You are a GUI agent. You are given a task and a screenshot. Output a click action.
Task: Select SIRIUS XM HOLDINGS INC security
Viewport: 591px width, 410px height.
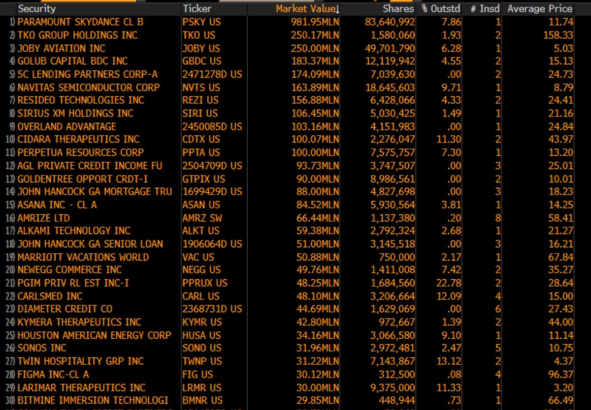(75, 114)
